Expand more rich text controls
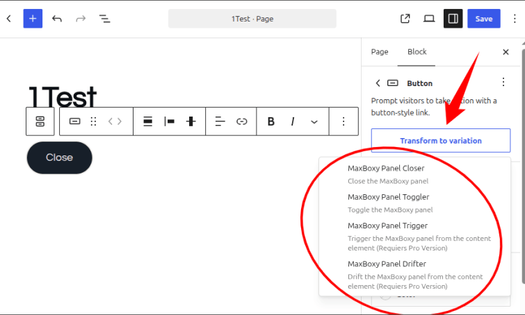Screen dimensions: 525x315 pos(314,121)
